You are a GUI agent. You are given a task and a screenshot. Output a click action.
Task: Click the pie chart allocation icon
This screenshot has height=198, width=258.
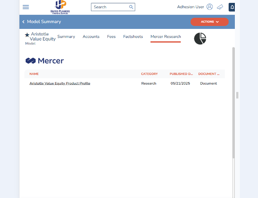point(200,39)
